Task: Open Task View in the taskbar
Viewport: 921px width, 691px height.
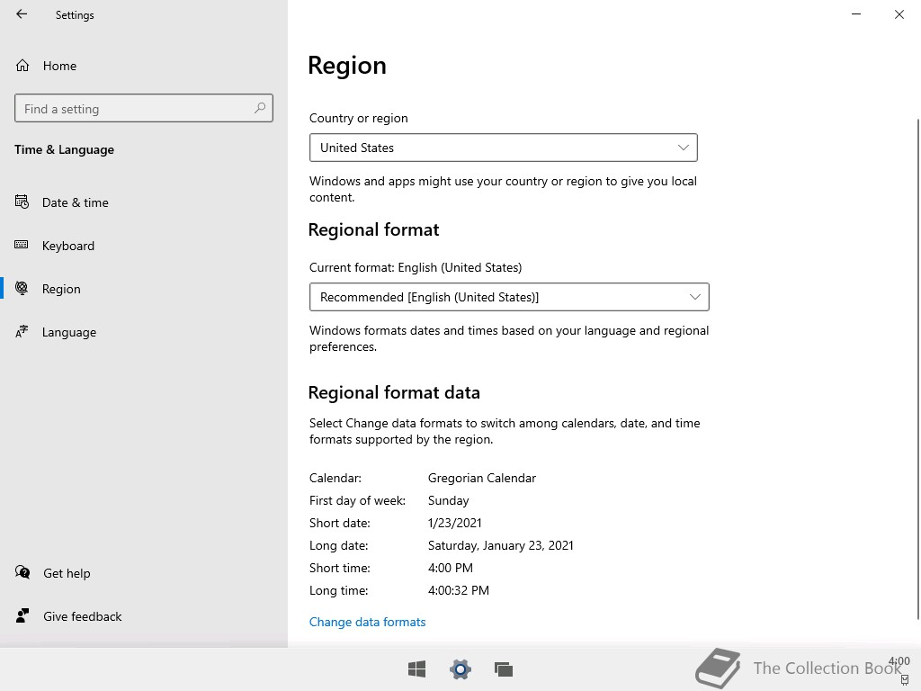Action: coord(504,669)
